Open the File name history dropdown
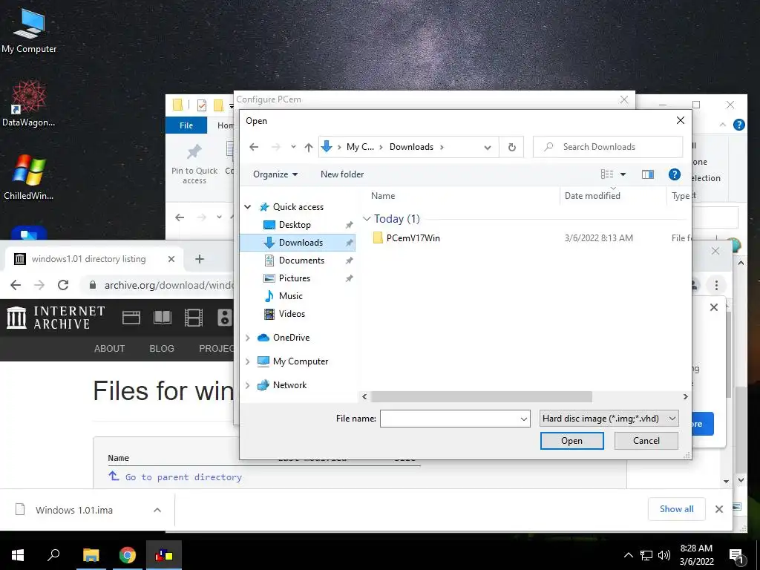Image resolution: width=760 pixels, height=570 pixels. tap(524, 419)
